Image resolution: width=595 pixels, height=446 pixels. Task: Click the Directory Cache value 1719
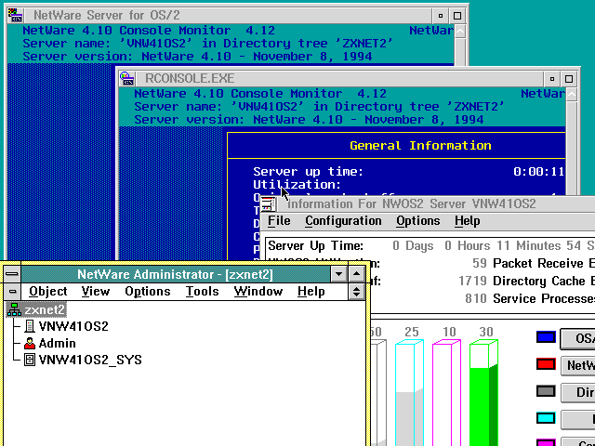472,281
